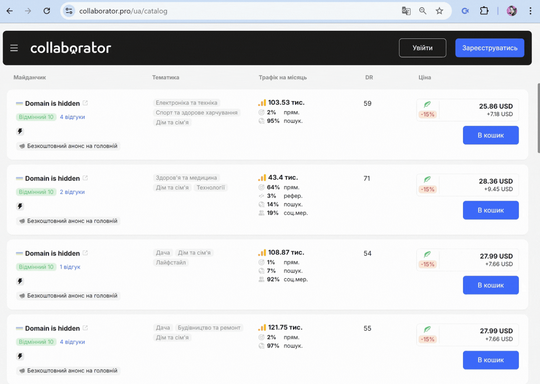Viewport: 540px width, 384px height.
Task: Click the zoom magnifier icon in address bar
Action: tap(423, 11)
